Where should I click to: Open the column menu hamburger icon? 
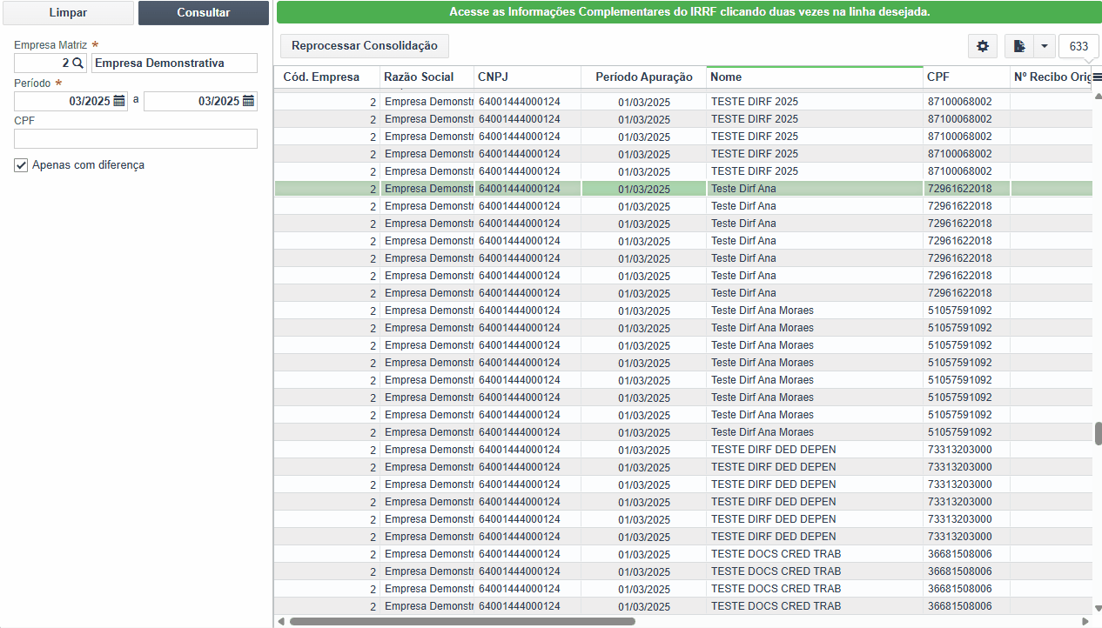pyautogui.click(x=1097, y=77)
